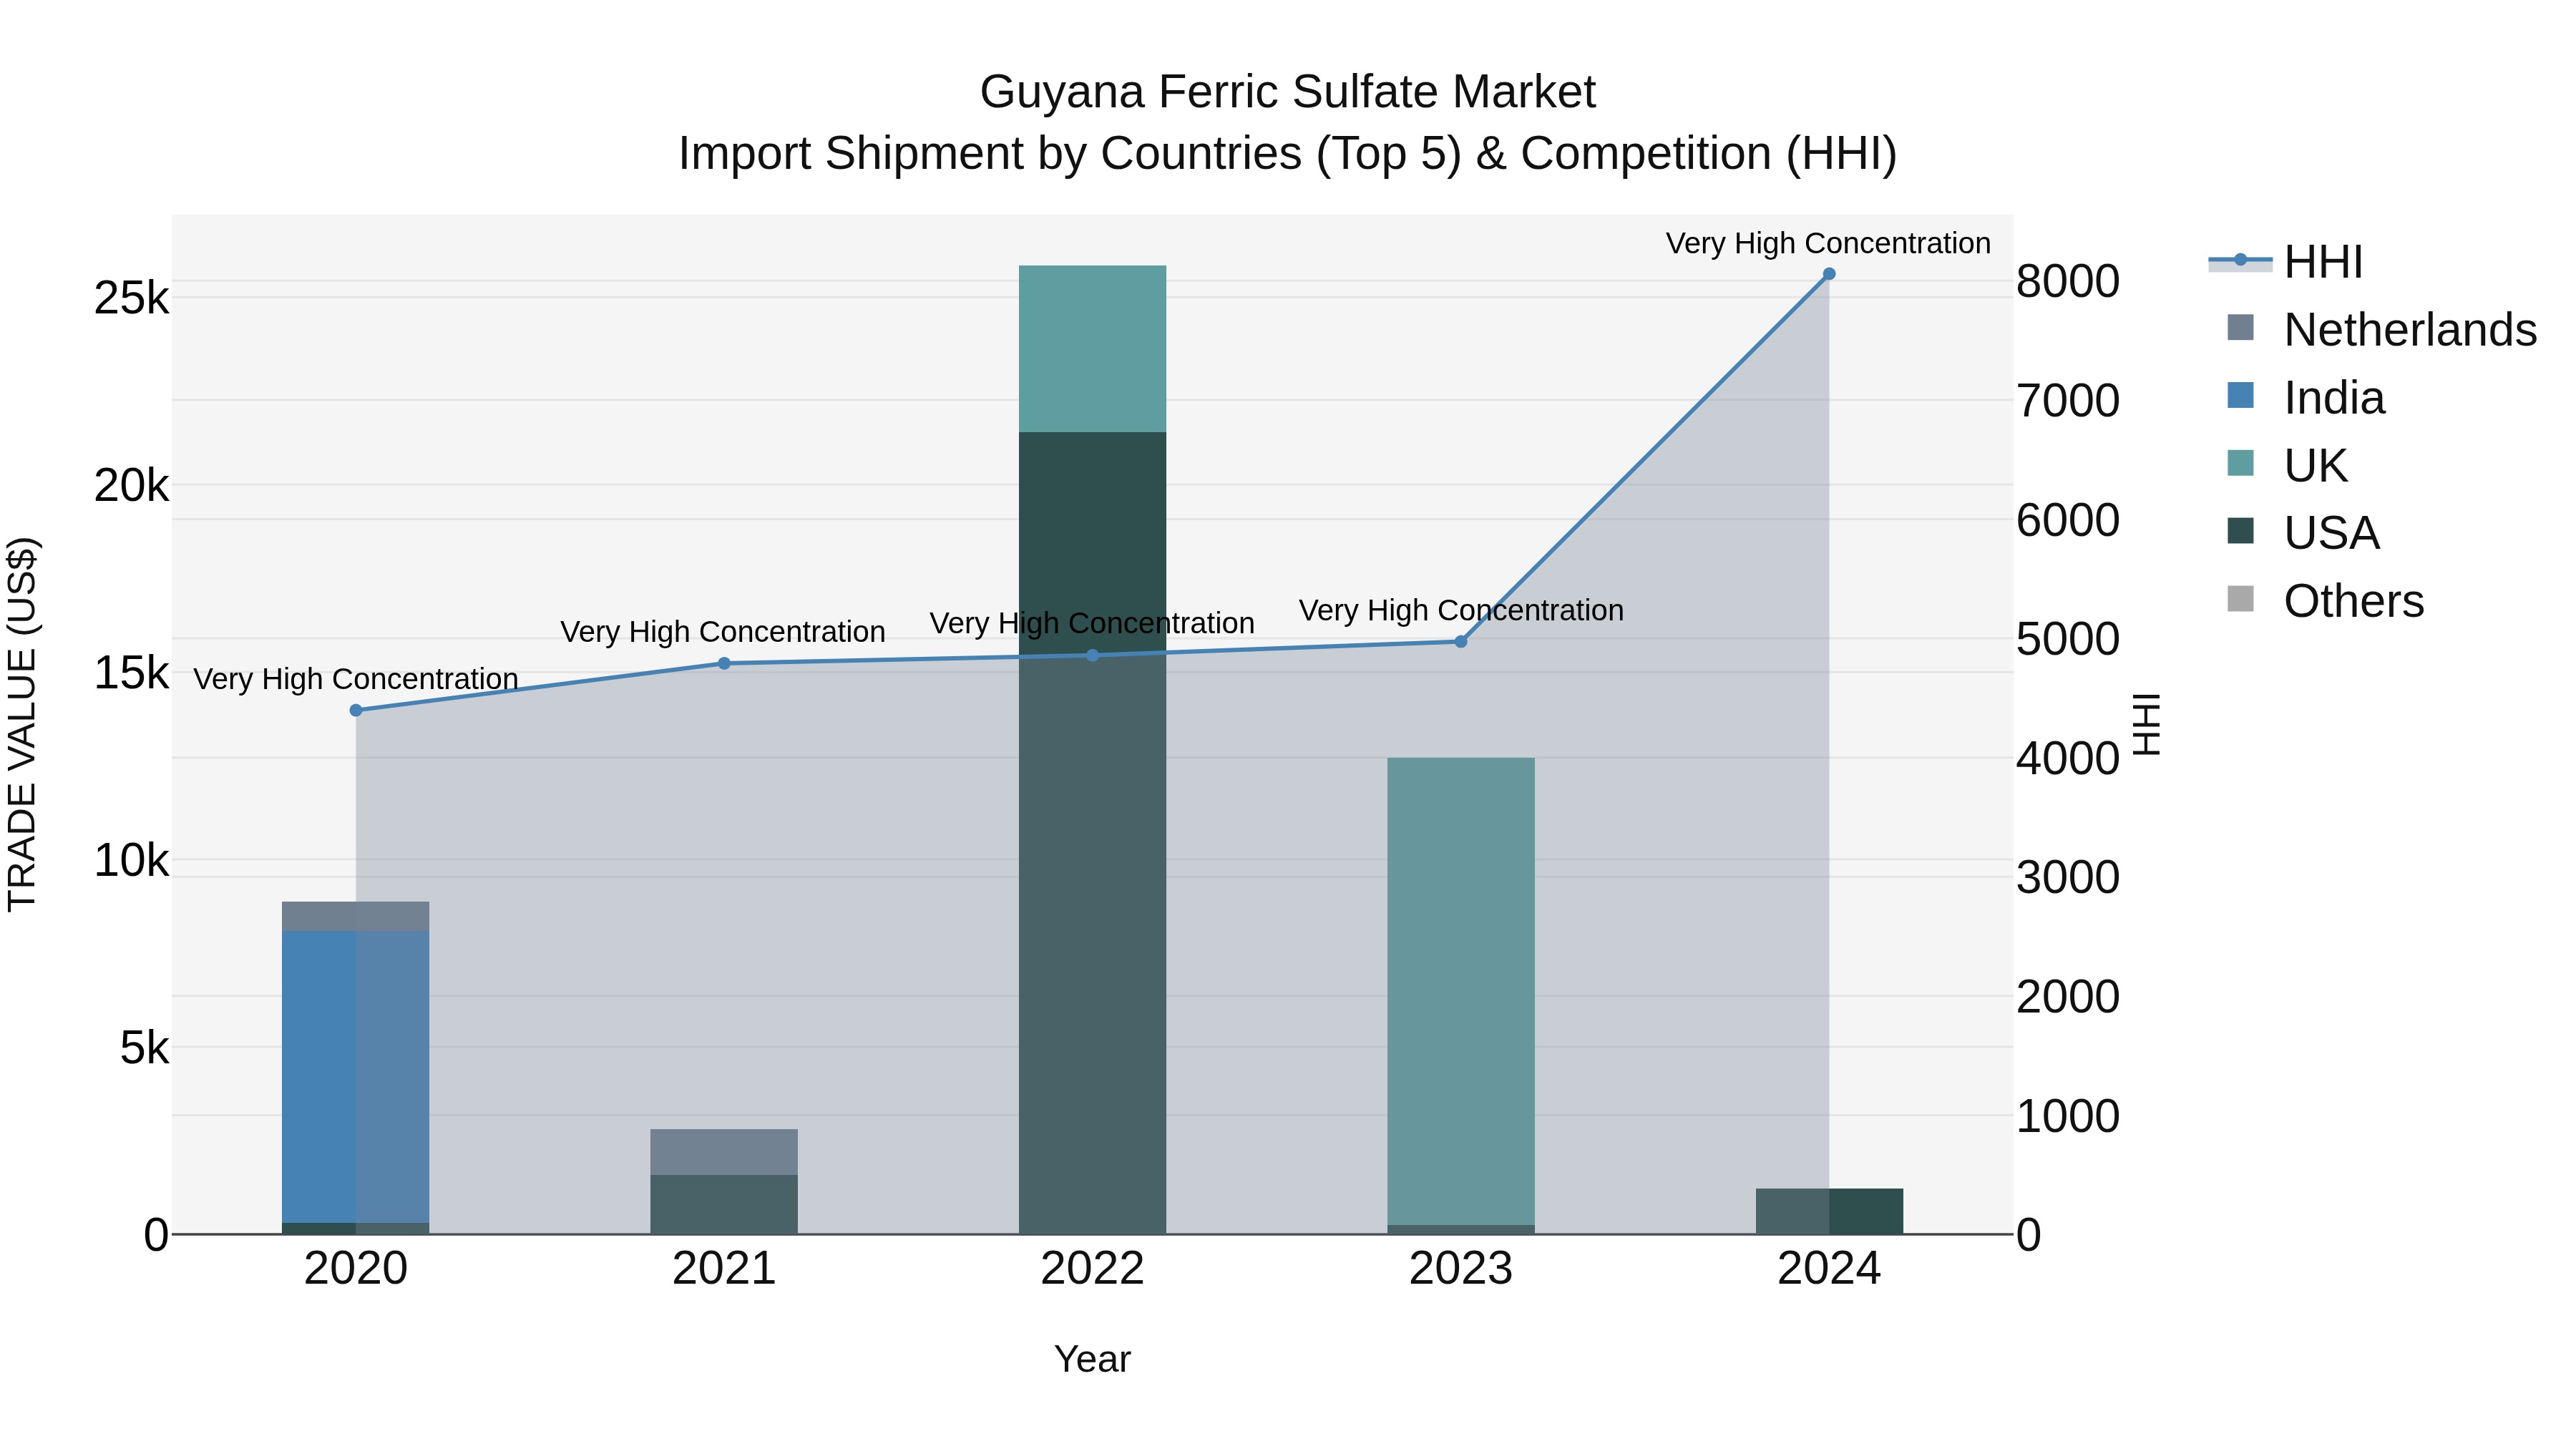Screen dimensions: 2576x1449
Task: Click the Import Shipment by Countries subtitle
Action: (1288, 154)
